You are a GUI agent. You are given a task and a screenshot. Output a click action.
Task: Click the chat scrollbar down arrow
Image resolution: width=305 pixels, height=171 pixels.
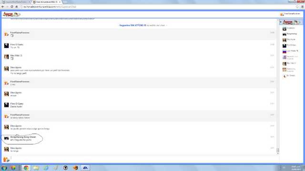point(278,153)
